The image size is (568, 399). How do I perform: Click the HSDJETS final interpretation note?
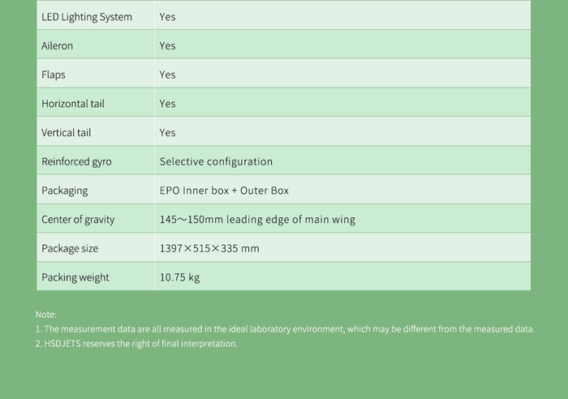click(136, 344)
